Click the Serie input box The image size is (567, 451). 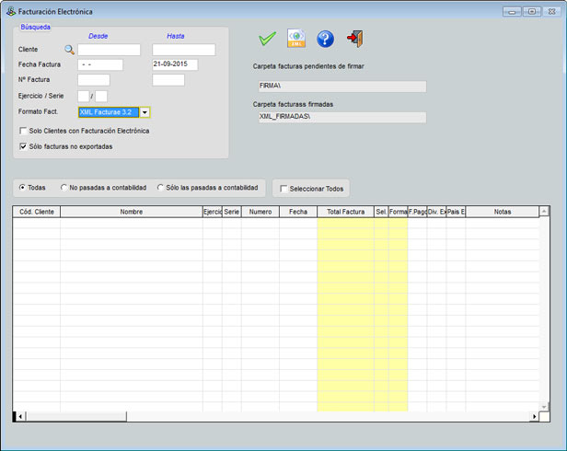(x=101, y=97)
